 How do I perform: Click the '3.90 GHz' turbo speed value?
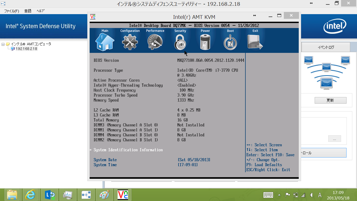coord(186,95)
